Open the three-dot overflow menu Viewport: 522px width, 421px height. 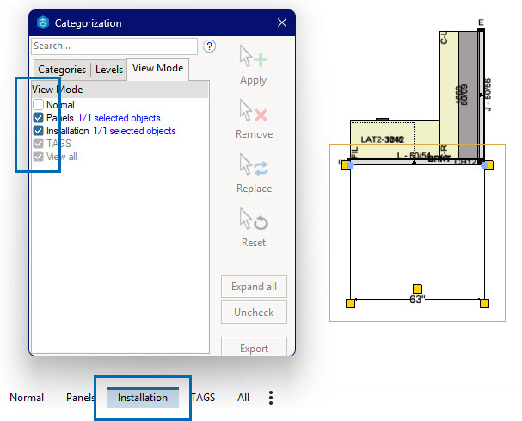click(x=271, y=398)
